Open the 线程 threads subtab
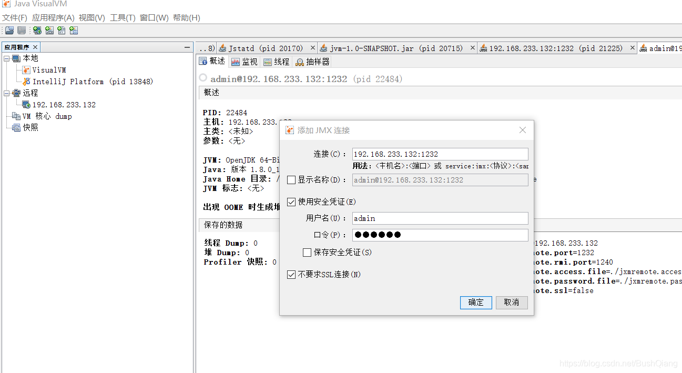Image resolution: width=682 pixels, height=373 pixels. point(277,62)
